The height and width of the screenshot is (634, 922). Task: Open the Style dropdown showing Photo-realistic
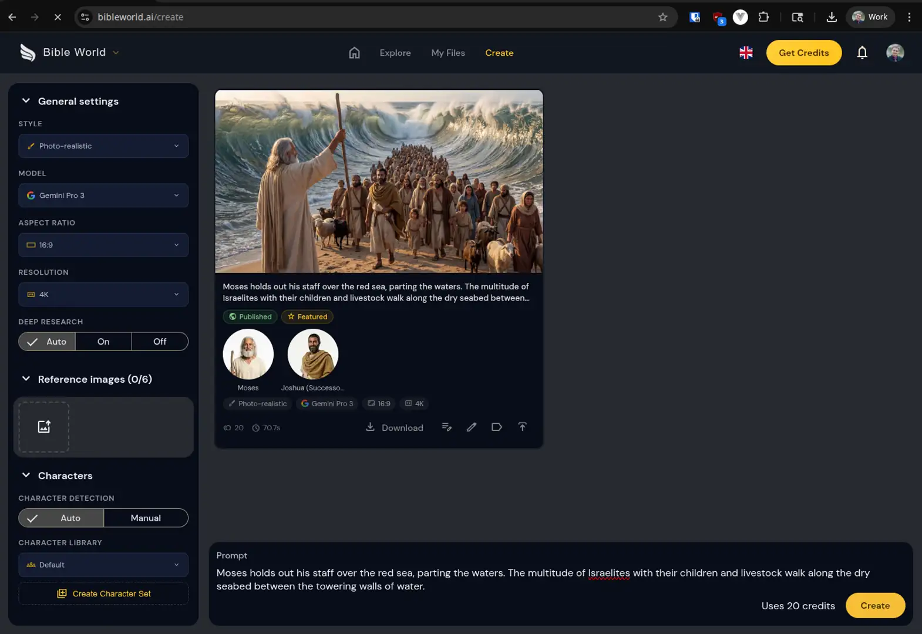pos(103,146)
